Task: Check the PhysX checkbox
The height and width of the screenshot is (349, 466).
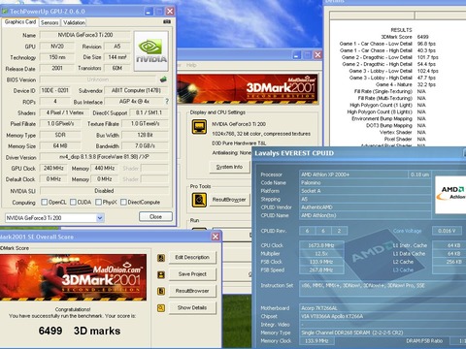Action: click(98, 203)
